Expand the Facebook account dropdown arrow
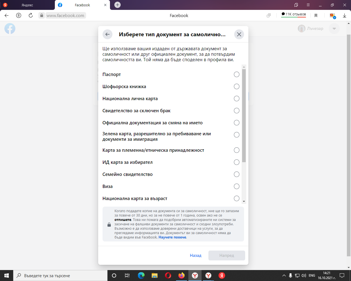Viewport: 351px width, 281px height. pos(334,29)
